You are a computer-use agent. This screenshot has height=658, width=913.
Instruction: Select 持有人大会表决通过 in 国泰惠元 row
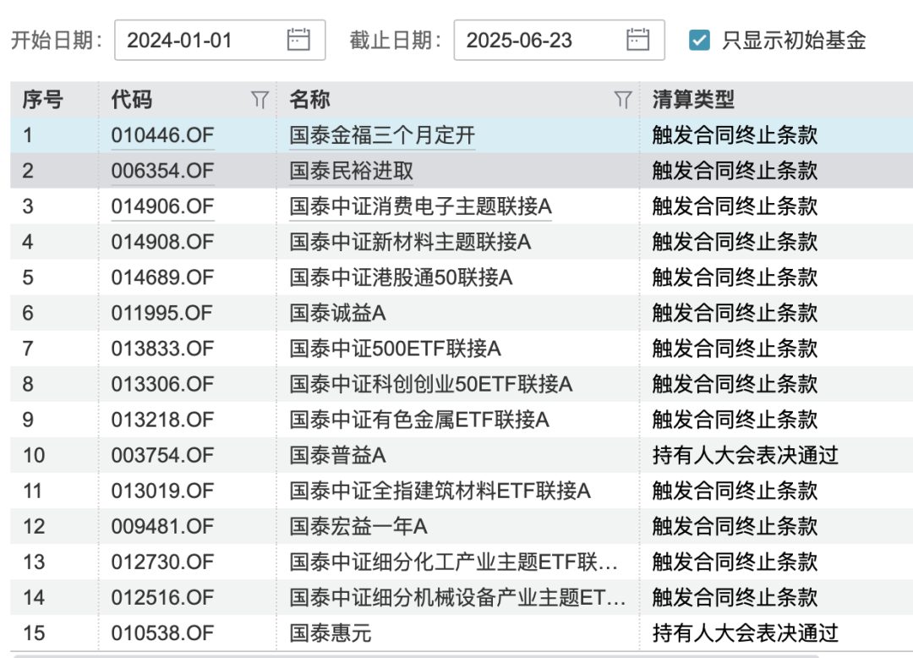click(746, 633)
